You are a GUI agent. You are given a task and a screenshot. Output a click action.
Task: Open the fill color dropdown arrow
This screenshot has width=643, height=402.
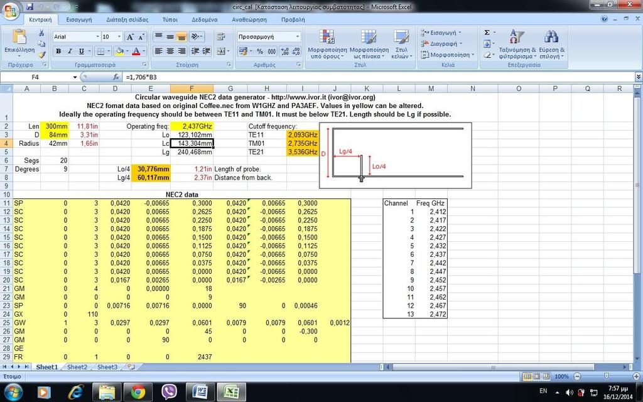tap(127, 52)
